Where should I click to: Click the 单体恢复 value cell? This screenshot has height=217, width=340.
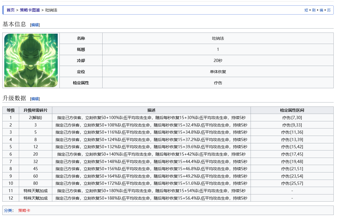(218, 72)
